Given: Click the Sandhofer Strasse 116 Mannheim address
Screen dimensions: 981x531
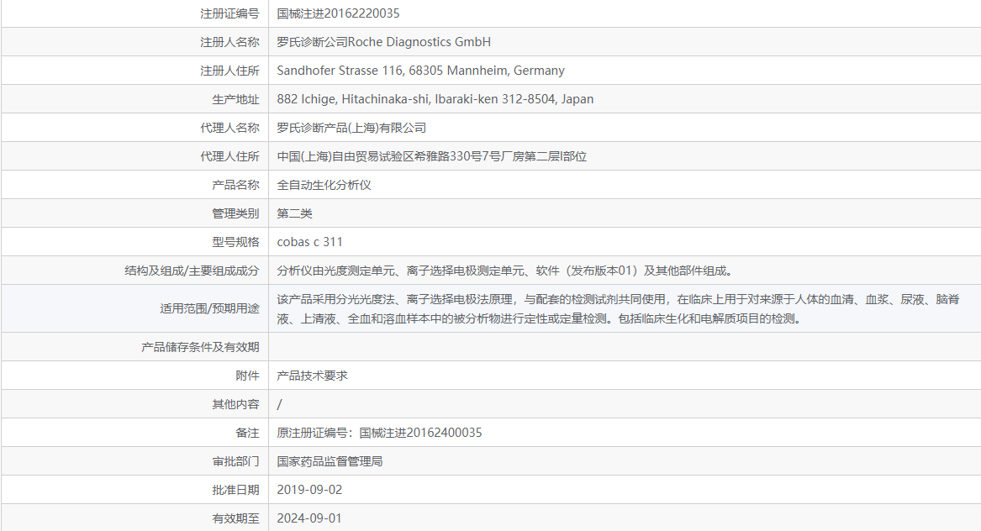Looking at the screenshot, I should tap(420, 71).
